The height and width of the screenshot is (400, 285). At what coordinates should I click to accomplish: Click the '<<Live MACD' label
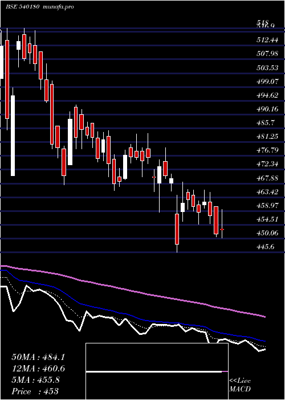click(240, 385)
